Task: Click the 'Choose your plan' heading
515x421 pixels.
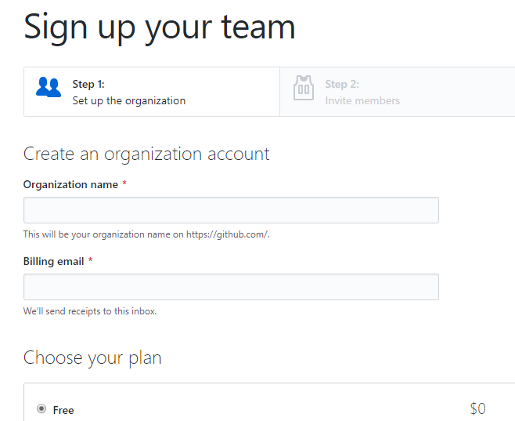Action: coord(92,357)
